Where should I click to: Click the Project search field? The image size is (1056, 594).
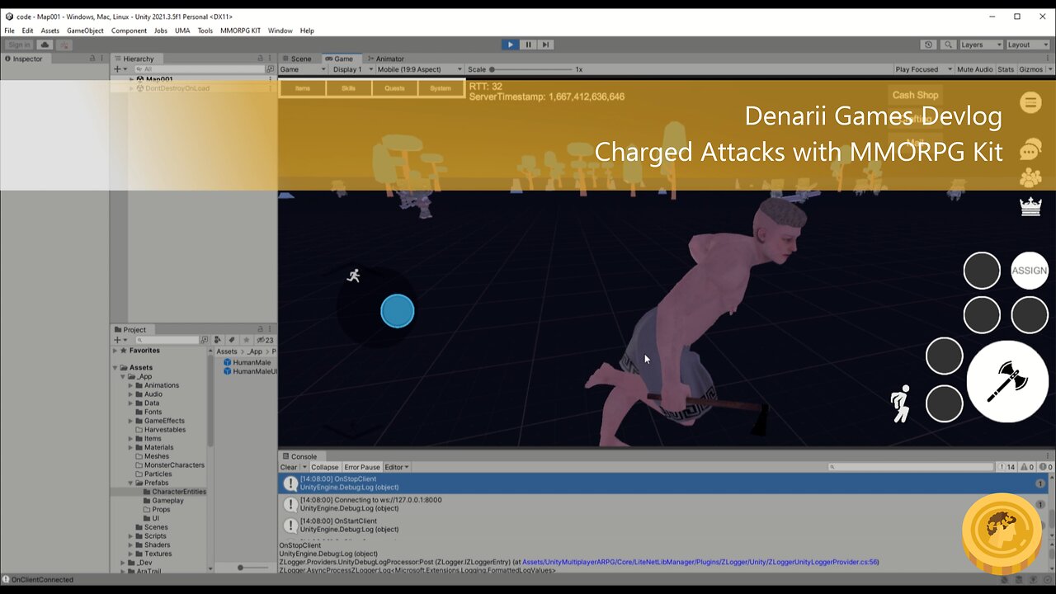[x=167, y=340]
